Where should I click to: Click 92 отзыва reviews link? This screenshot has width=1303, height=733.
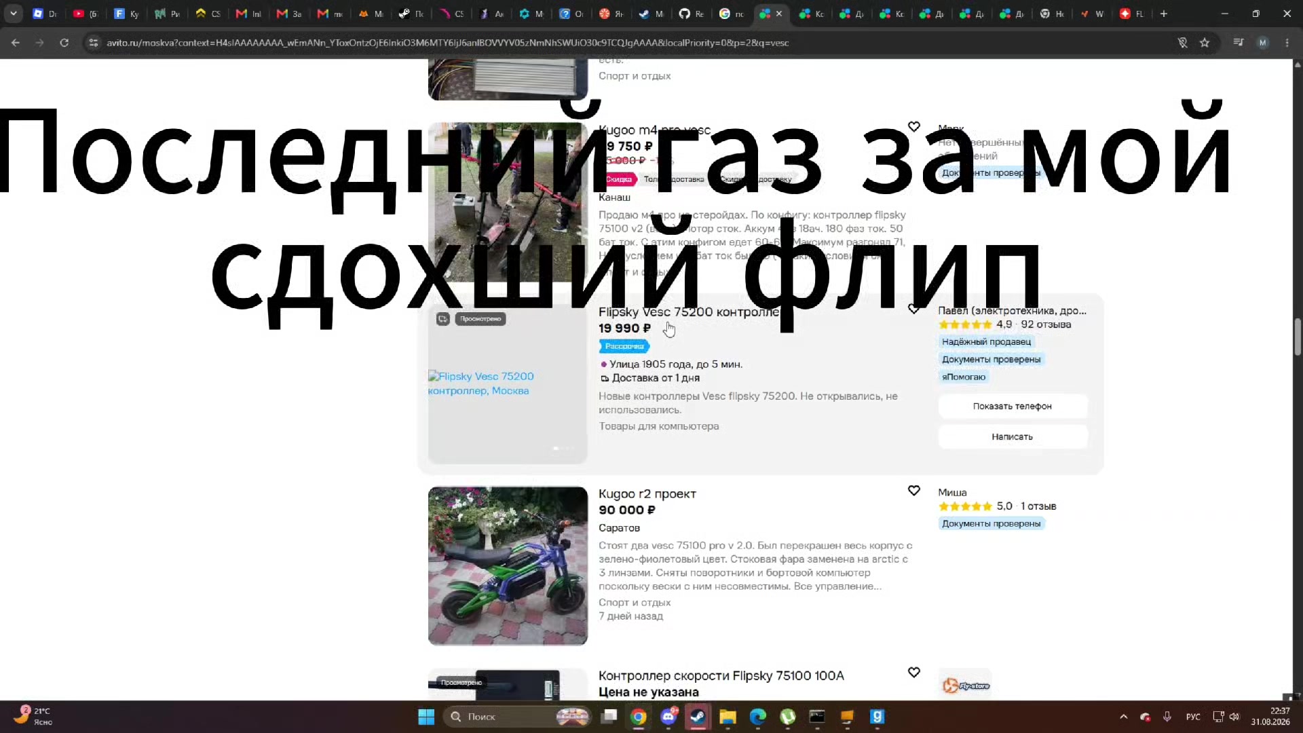[x=1046, y=325]
